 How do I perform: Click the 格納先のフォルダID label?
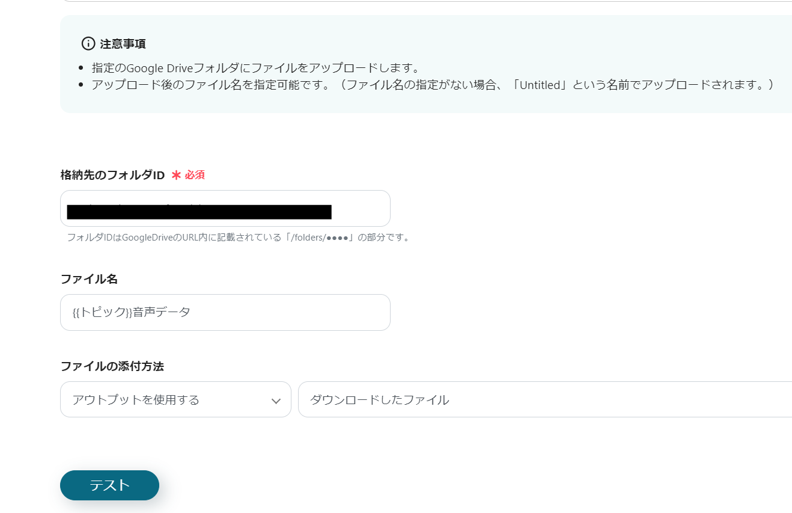pos(112,175)
